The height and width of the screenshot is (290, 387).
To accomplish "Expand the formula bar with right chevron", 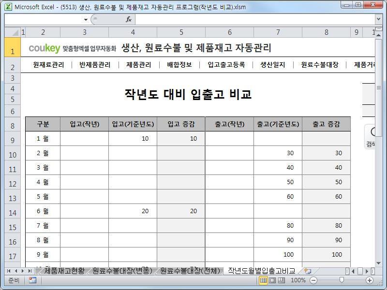I will 378,19.
